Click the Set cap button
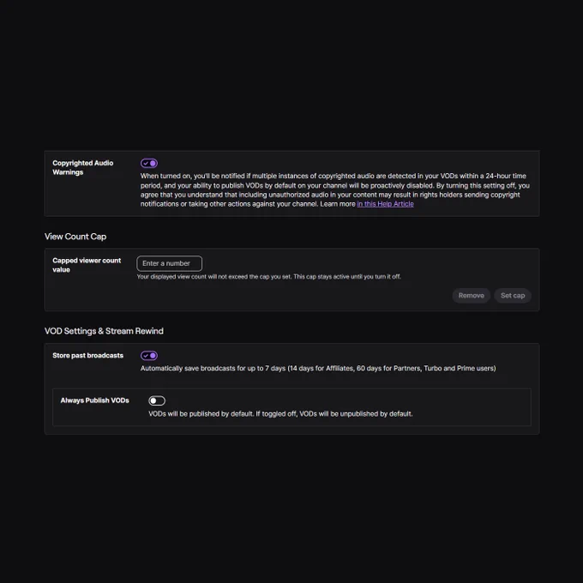 (513, 296)
